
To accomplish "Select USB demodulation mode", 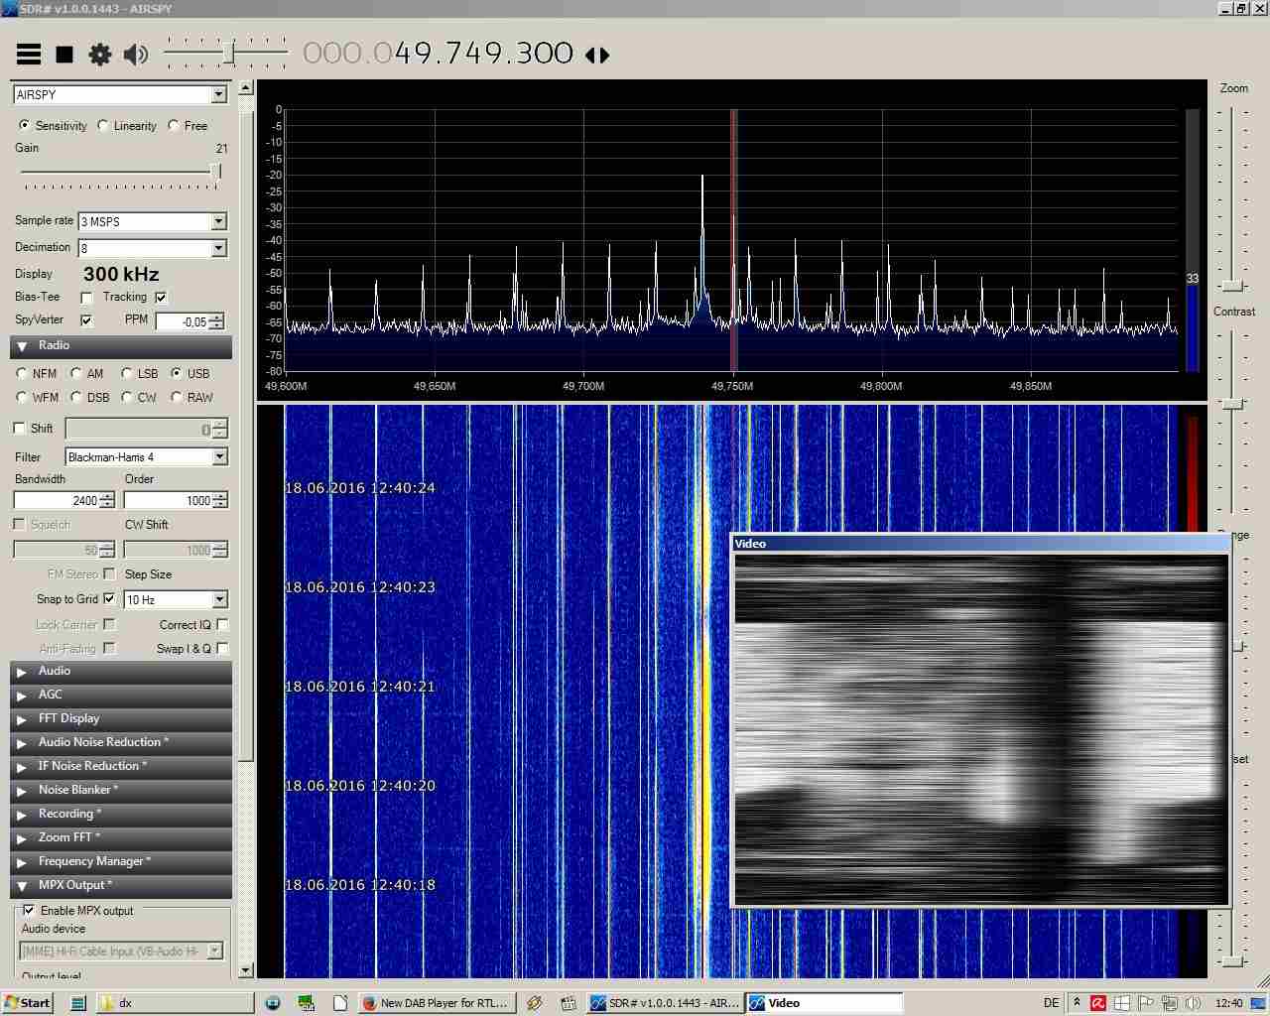I will pos(177,374).
